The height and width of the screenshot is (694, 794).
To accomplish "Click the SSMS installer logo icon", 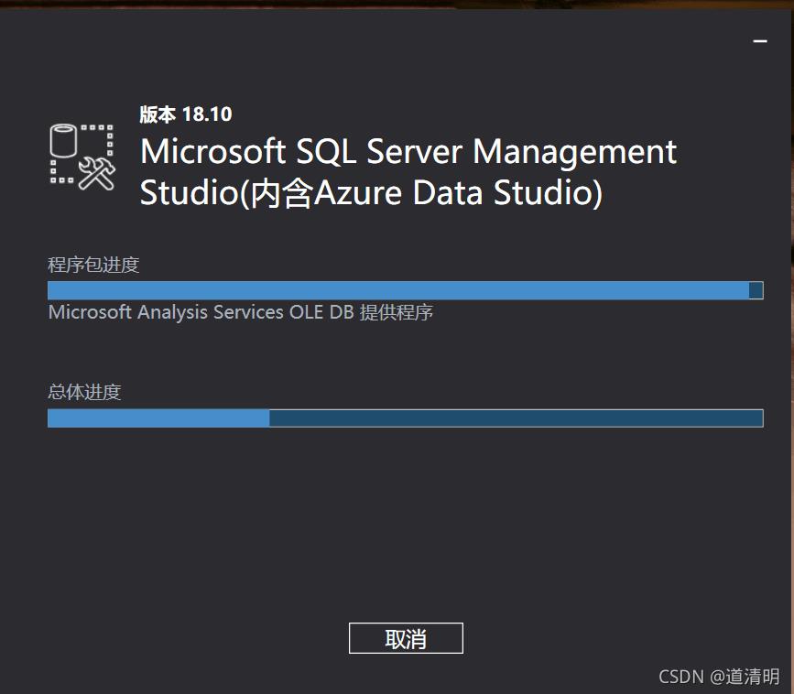I will point(82,157).
